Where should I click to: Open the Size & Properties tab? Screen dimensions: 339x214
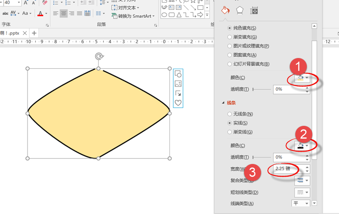click(x=254, y=11)
